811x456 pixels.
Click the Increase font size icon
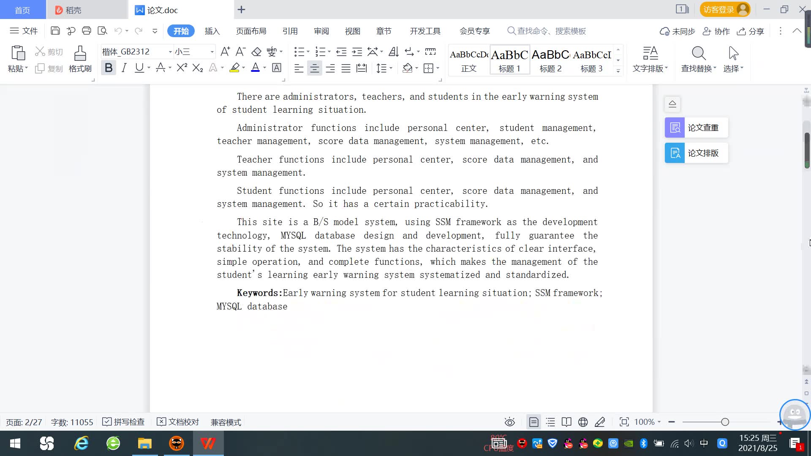coord(225,52)
